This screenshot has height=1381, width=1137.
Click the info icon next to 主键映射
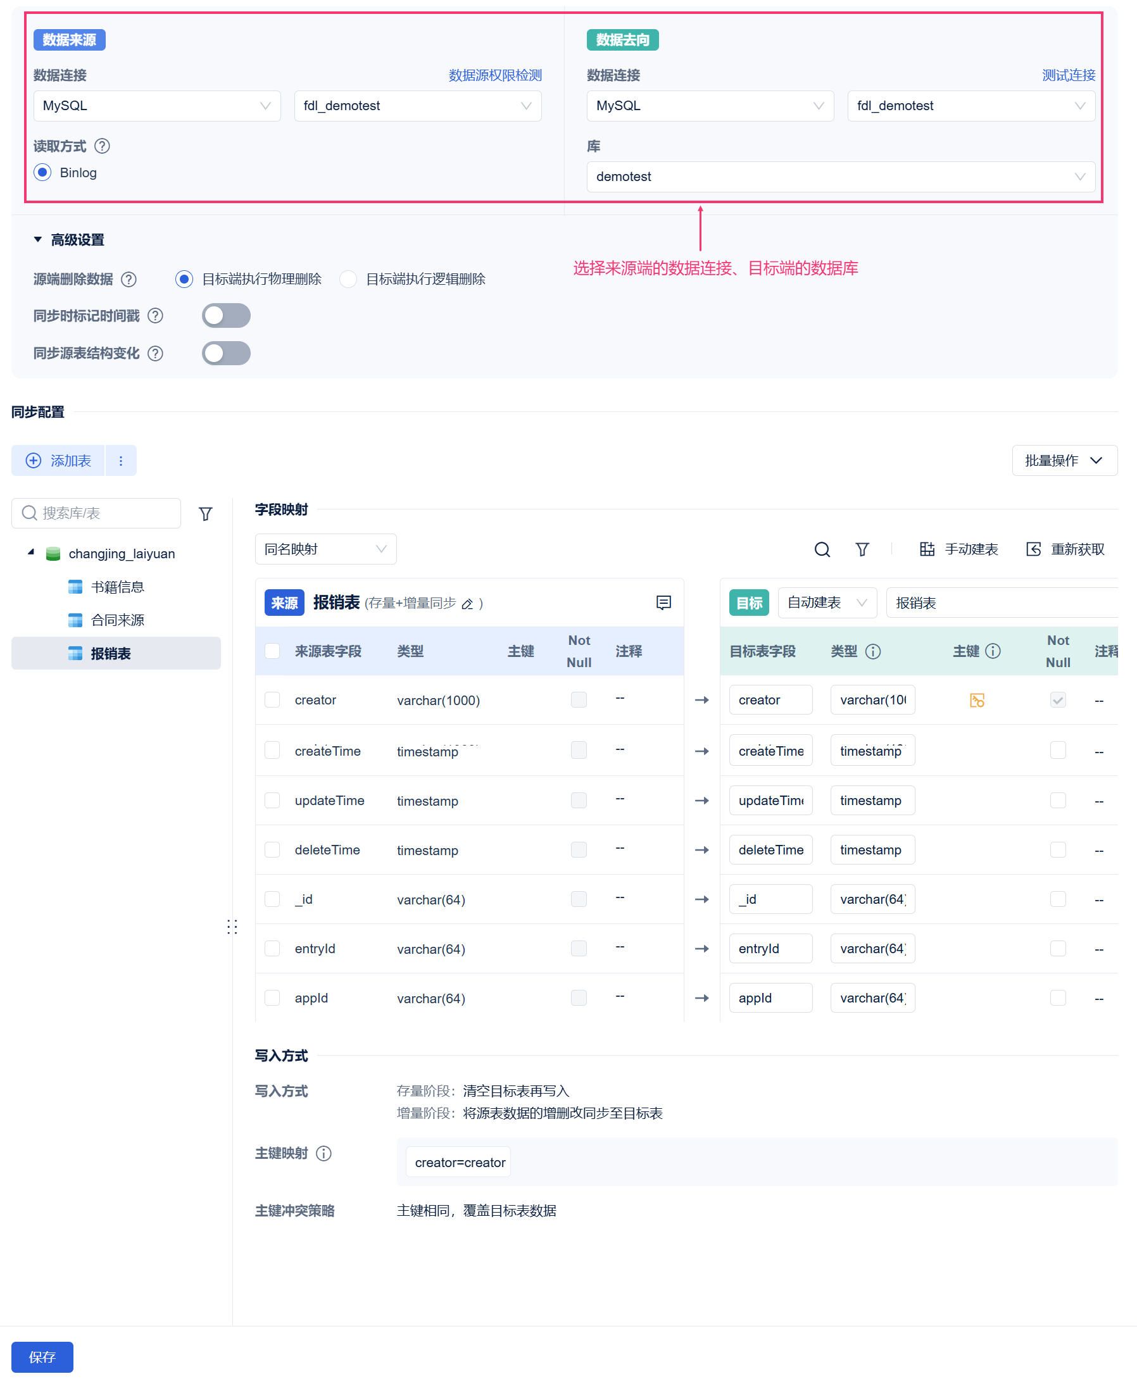pos(324,1153)
